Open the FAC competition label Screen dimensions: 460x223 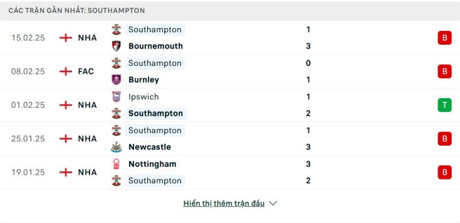[x=86, y=72]
